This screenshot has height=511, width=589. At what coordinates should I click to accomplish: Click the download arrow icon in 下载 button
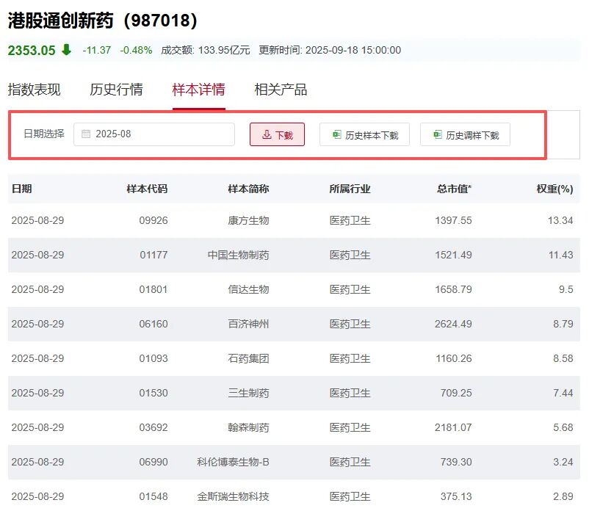(267, 134)
